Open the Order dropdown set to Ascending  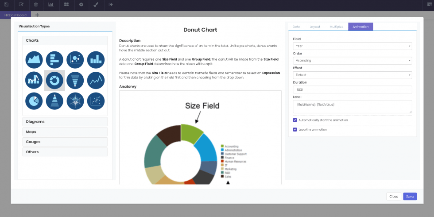[x=353, y=61]
